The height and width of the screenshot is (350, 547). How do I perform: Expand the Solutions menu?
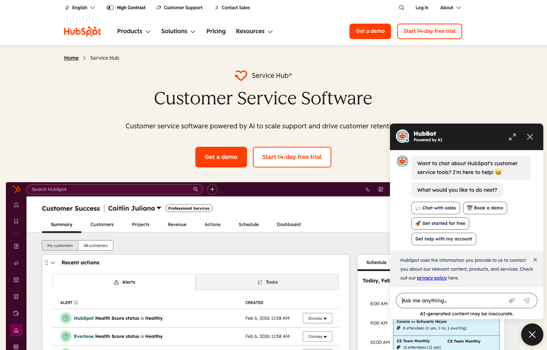[x=178, y=31]
